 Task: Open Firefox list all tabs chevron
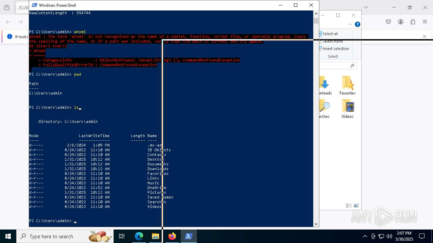366,7
